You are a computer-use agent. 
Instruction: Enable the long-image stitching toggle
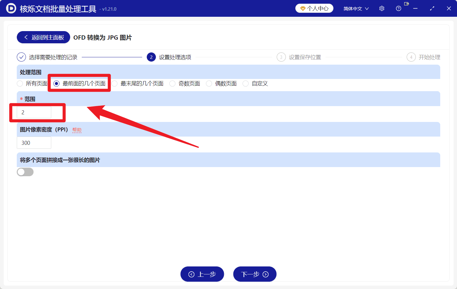click(x=25, y=172)
